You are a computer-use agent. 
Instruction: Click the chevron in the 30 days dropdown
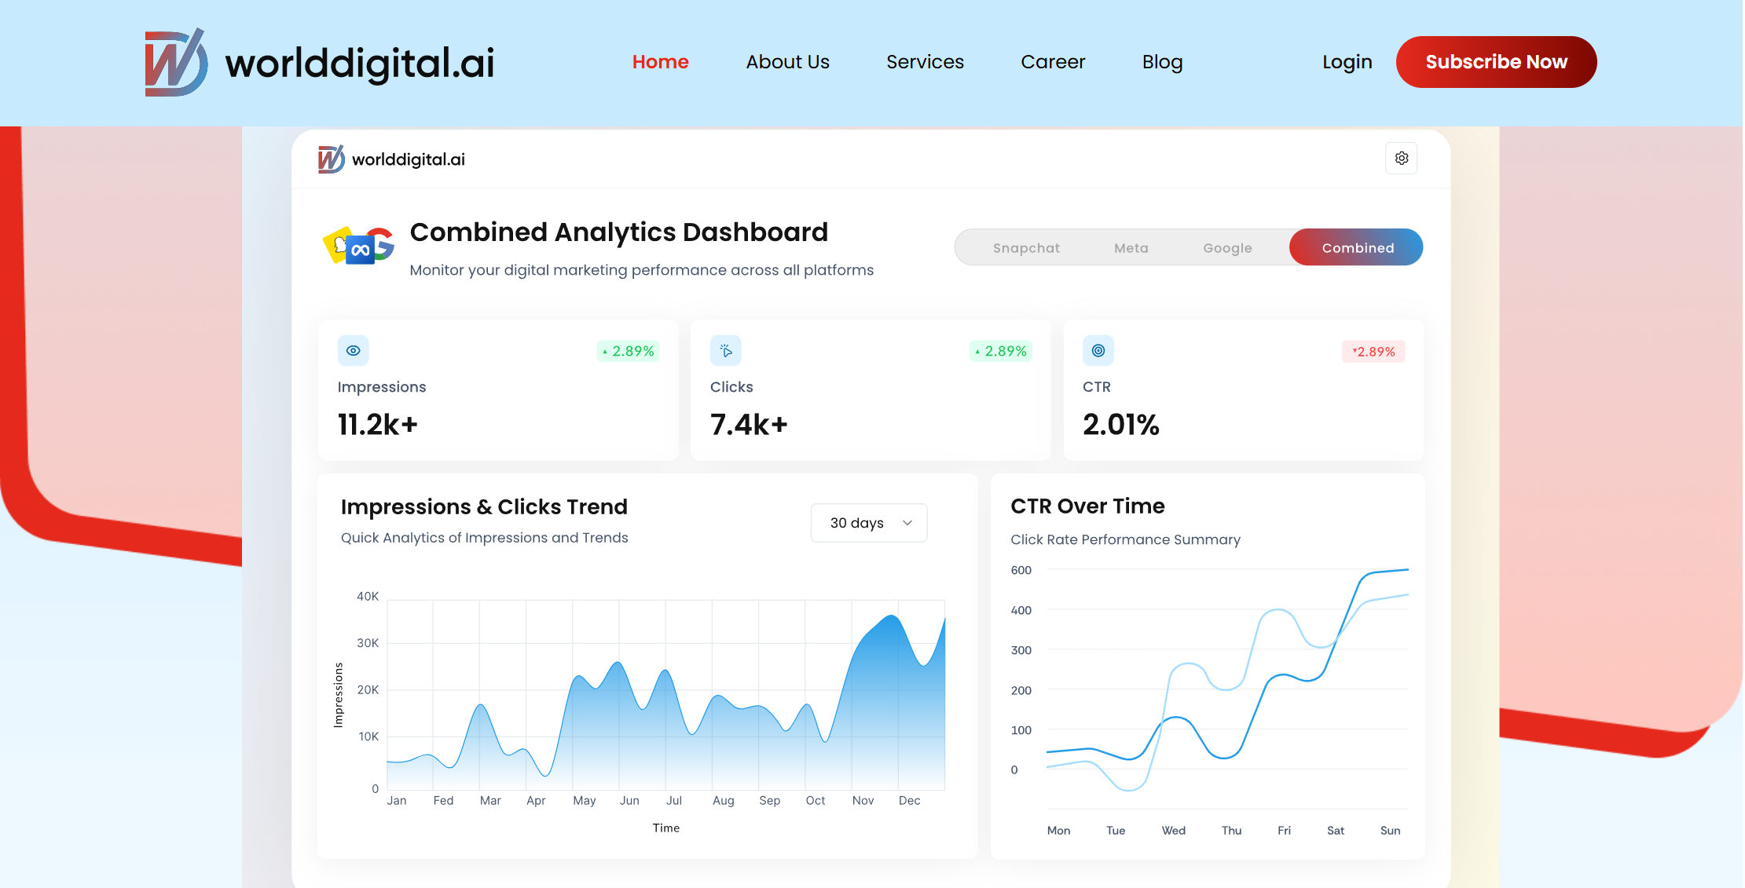[x=907, y=523]
